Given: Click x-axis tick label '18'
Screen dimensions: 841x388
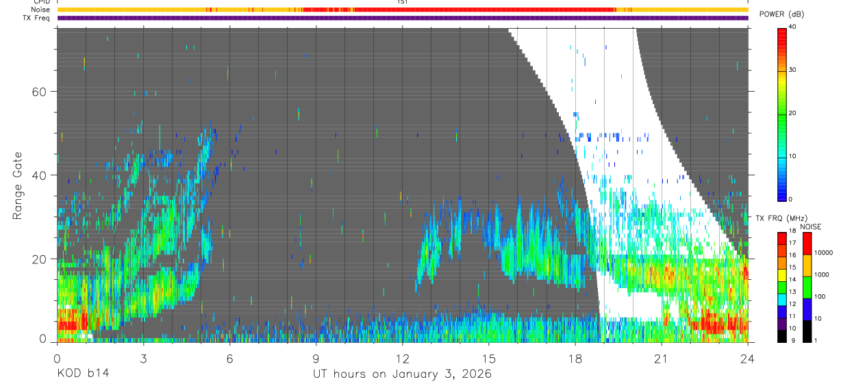Looking at the screenshot, I should [575, 359].
